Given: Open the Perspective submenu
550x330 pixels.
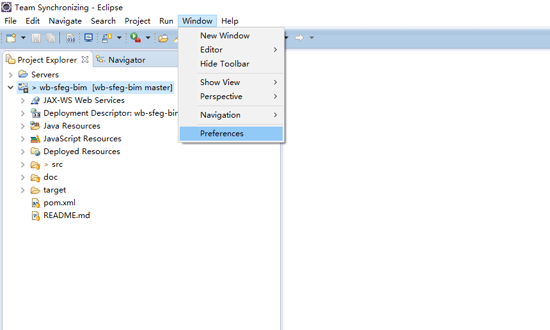Looking at the screenshot, I should coord(231,96).
